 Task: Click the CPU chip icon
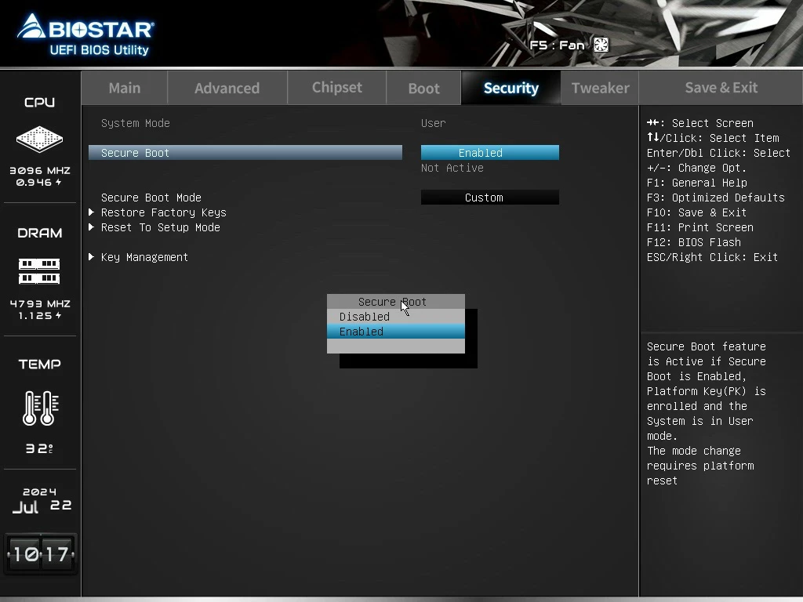tap(39, 140)
